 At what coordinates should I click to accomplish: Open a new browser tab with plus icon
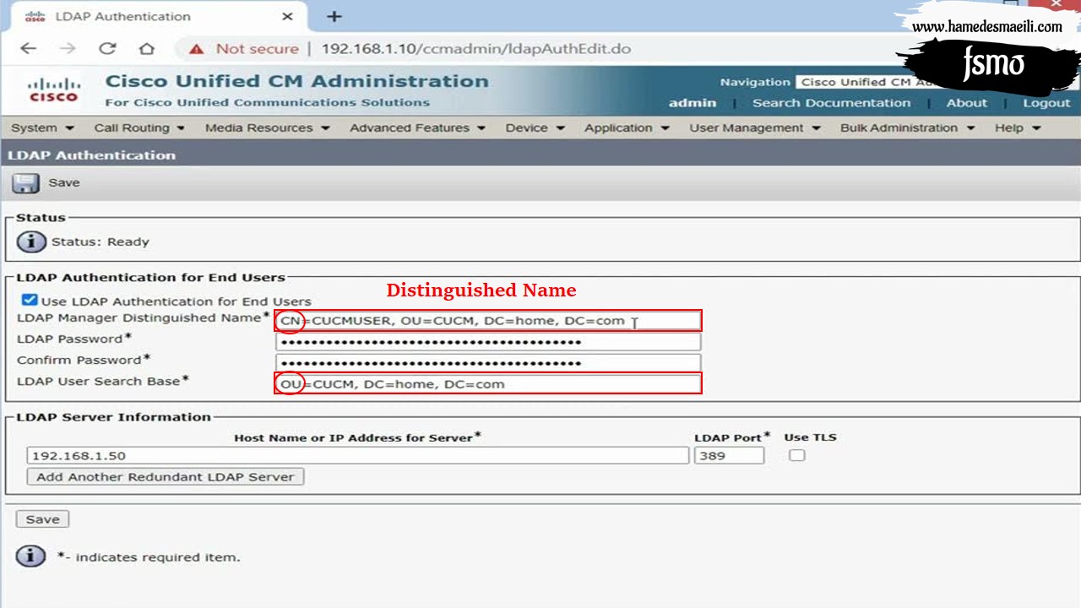click(334, 16)
